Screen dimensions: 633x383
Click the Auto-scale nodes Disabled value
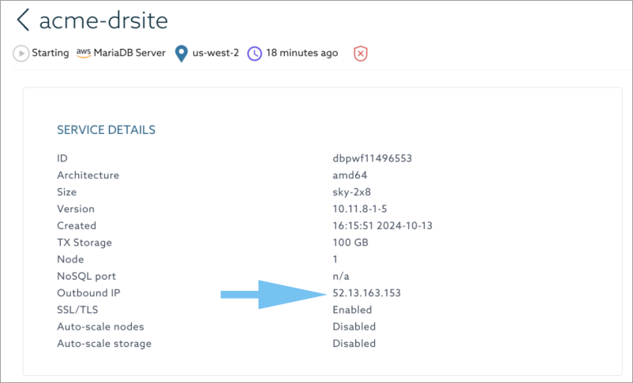354,326
